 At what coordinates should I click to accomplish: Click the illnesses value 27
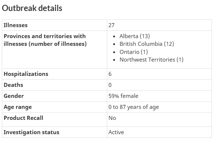tap(111, 25)
